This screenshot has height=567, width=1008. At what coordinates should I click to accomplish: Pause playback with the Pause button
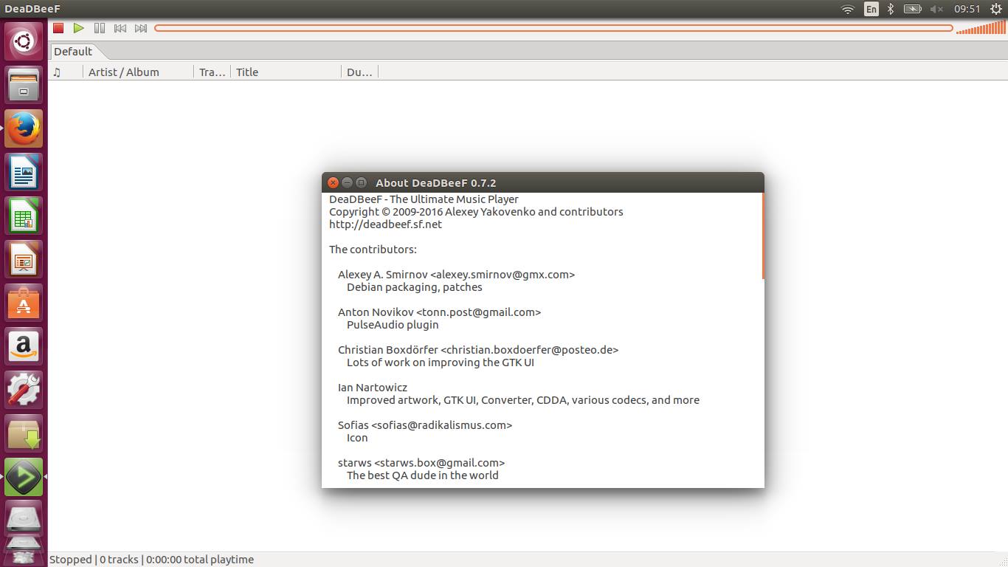point(100,28)
